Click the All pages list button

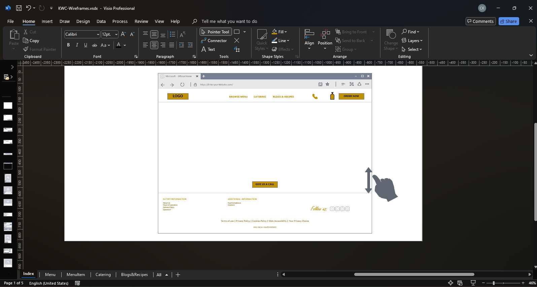(162, 275)
